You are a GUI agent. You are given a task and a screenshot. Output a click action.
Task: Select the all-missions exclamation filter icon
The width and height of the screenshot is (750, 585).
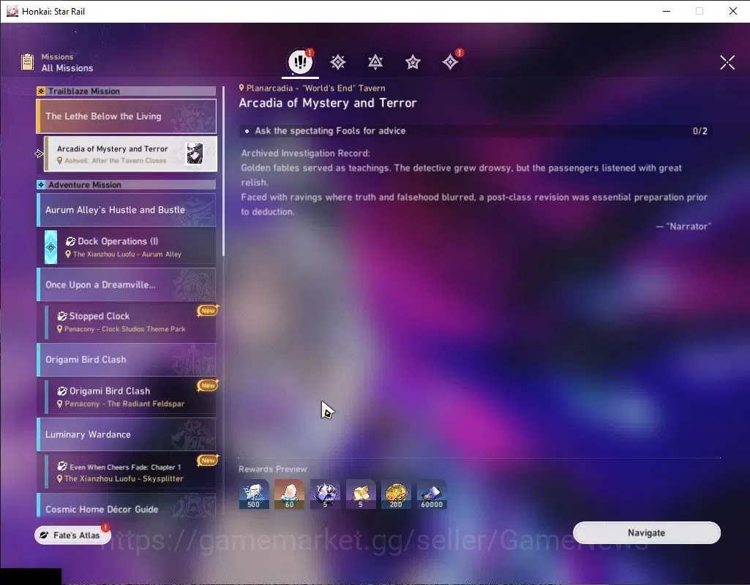pyautogui.click(x=300, y=61)
